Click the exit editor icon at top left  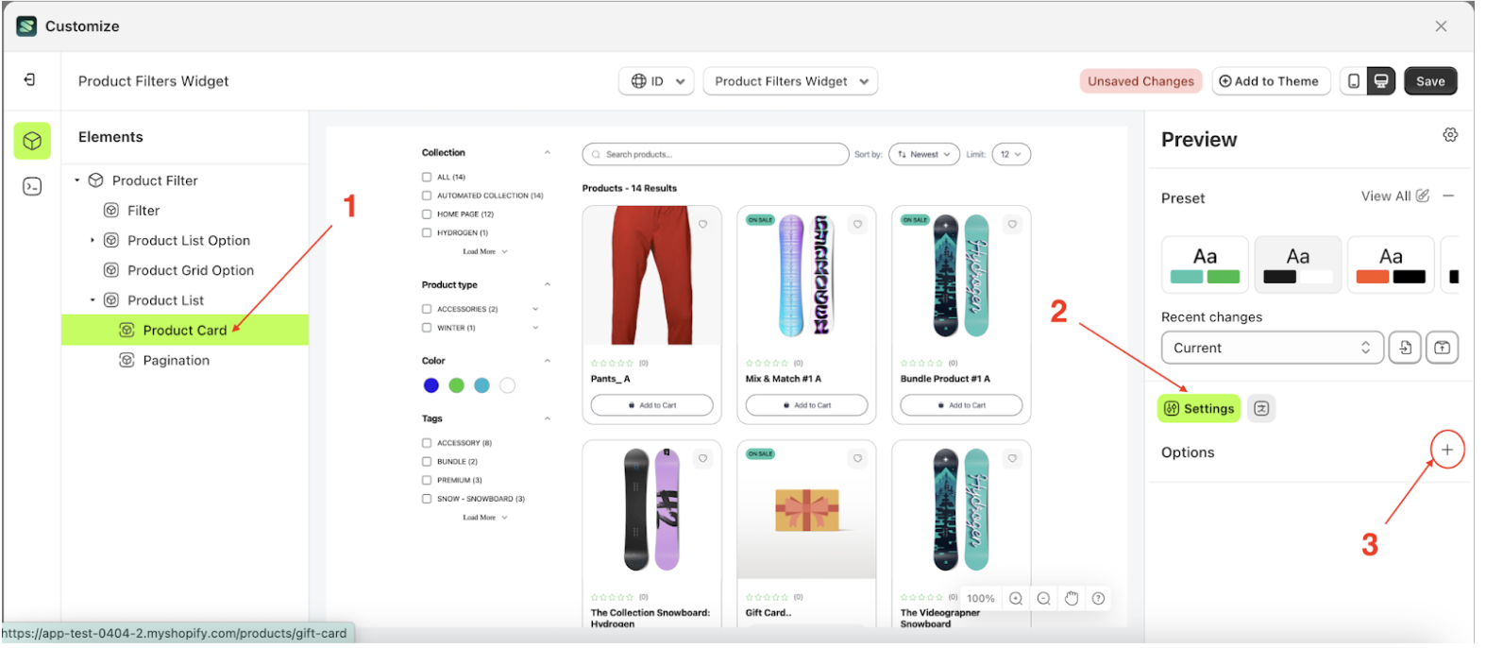[x=29, y=80]
